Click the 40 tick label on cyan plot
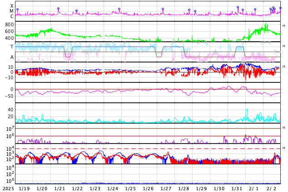Image resolution: width=288 pixels, height=192 pixels. [x=10, y=110]
